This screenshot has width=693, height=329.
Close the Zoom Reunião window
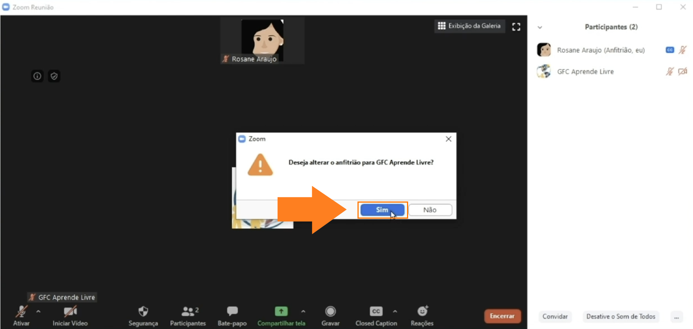pyautogui.click(x=683, y=7)
